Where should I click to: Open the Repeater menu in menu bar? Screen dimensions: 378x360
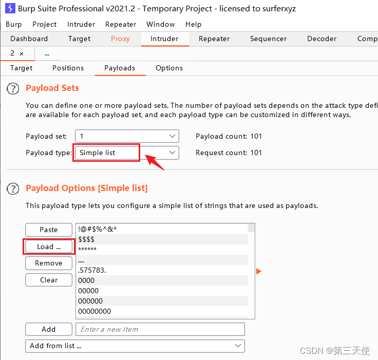click(x=121, y=24)
